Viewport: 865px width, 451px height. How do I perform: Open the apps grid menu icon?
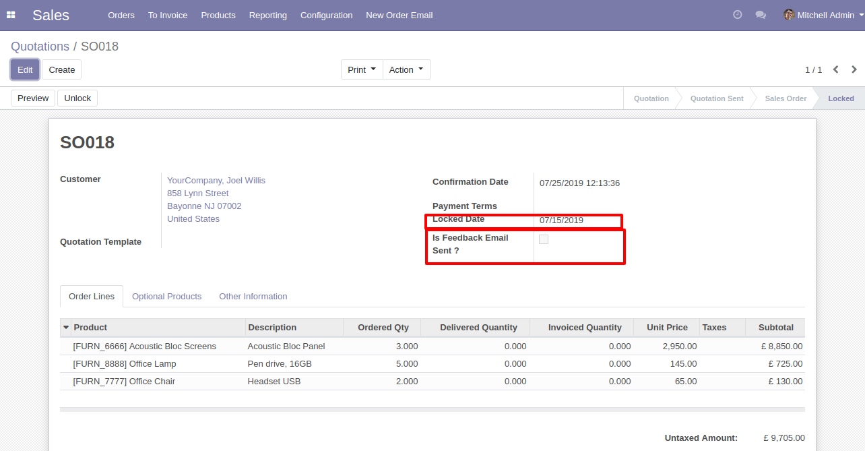[11, 15]
